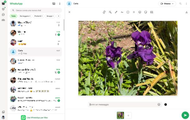Viewport: 190px width, 120px height.
Task: Choose the Aa text tool
Action: coord(122,12)
